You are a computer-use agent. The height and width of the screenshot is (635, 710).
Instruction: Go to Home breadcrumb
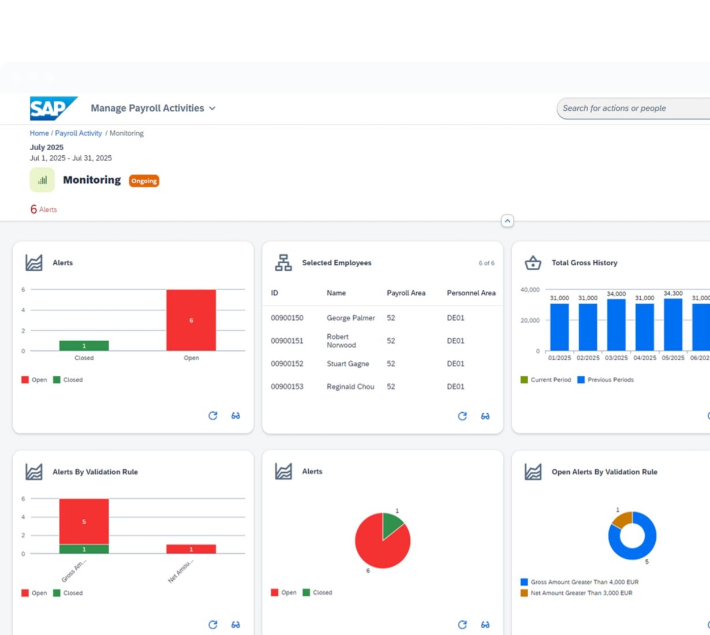[39, 133]
